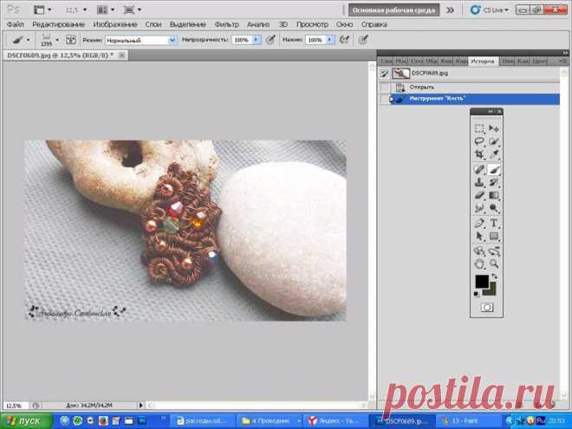Open the Фильтр menu
This screenshot has height=429, width=572.
coord(226,24)
